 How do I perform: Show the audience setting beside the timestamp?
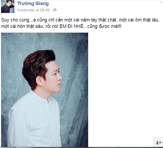[x=55, y=10]
